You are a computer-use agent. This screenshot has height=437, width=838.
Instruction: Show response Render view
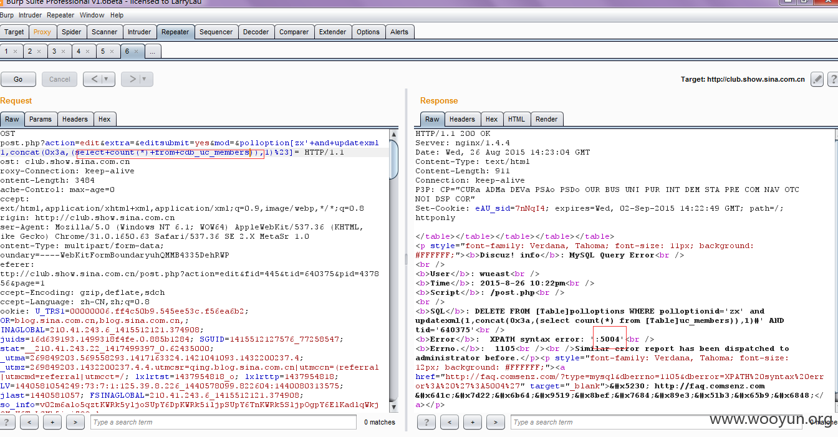(547, 119)
